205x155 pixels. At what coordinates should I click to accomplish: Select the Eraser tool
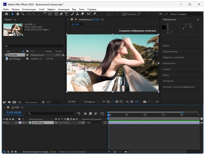(82, 14)
